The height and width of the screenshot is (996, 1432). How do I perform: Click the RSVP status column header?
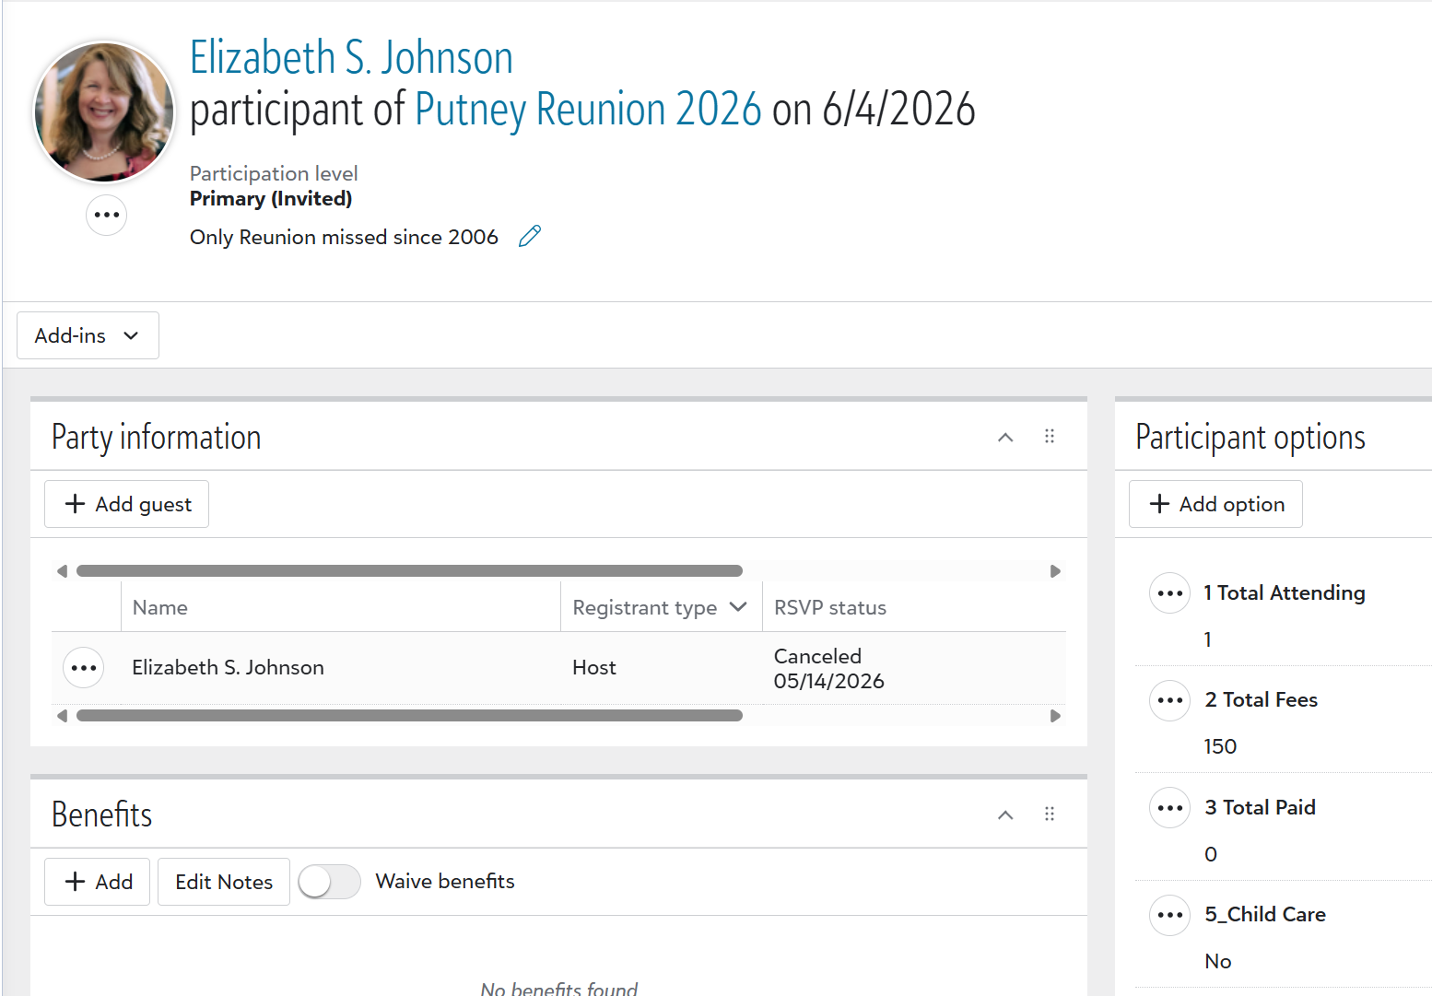(830, 608)
